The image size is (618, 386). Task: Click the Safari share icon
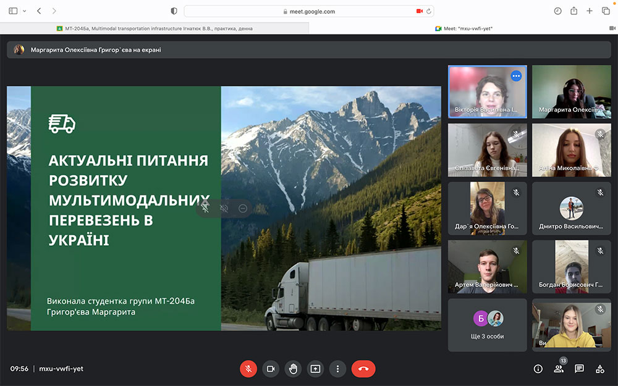point(574,11)
